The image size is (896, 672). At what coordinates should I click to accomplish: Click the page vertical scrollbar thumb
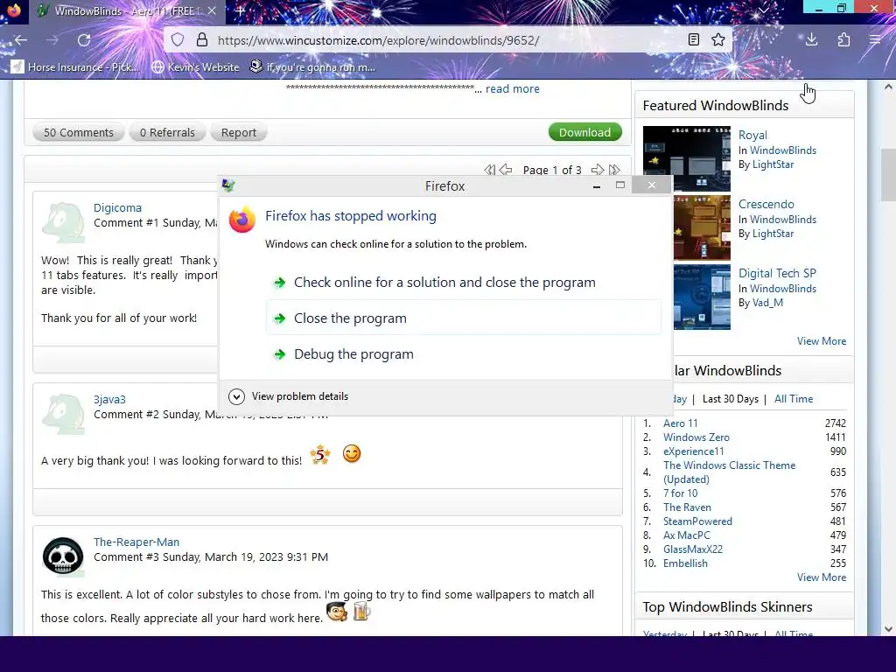888,175
